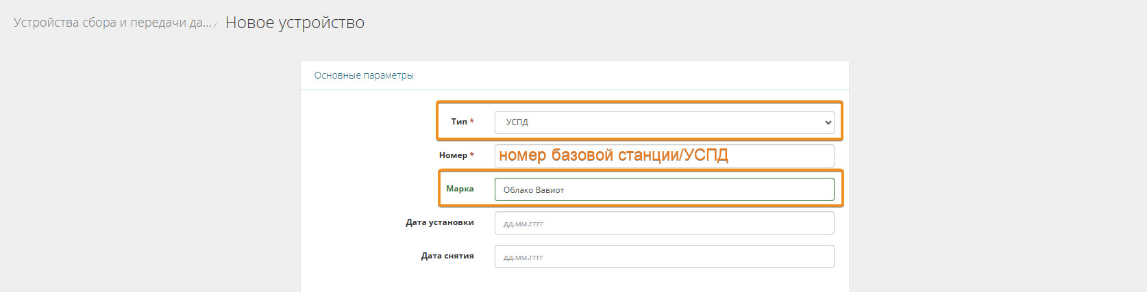Viewport: 1147px width, 292px height.
Task: Click the green Марка field label
Action: 460,189
